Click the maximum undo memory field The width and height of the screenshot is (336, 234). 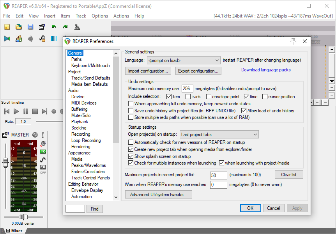pyautogui.click(x=187, y=89)
